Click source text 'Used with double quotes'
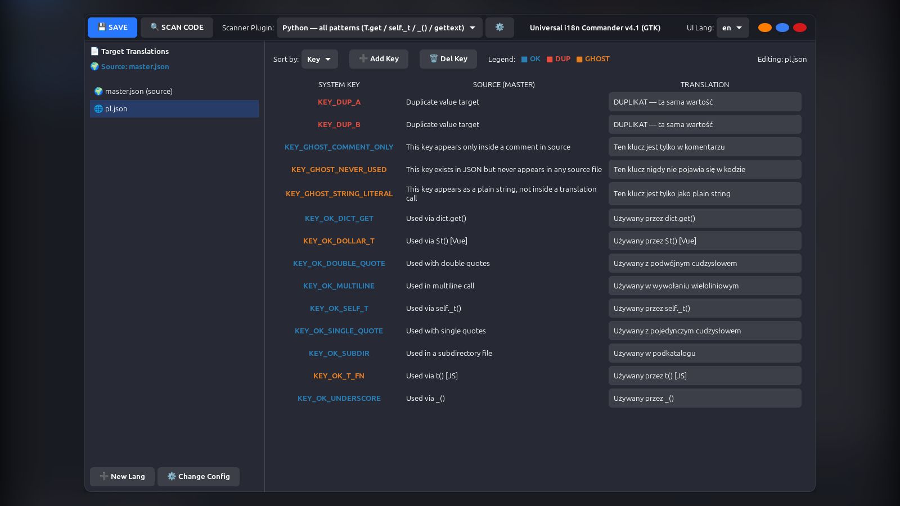 click(448, 263)
